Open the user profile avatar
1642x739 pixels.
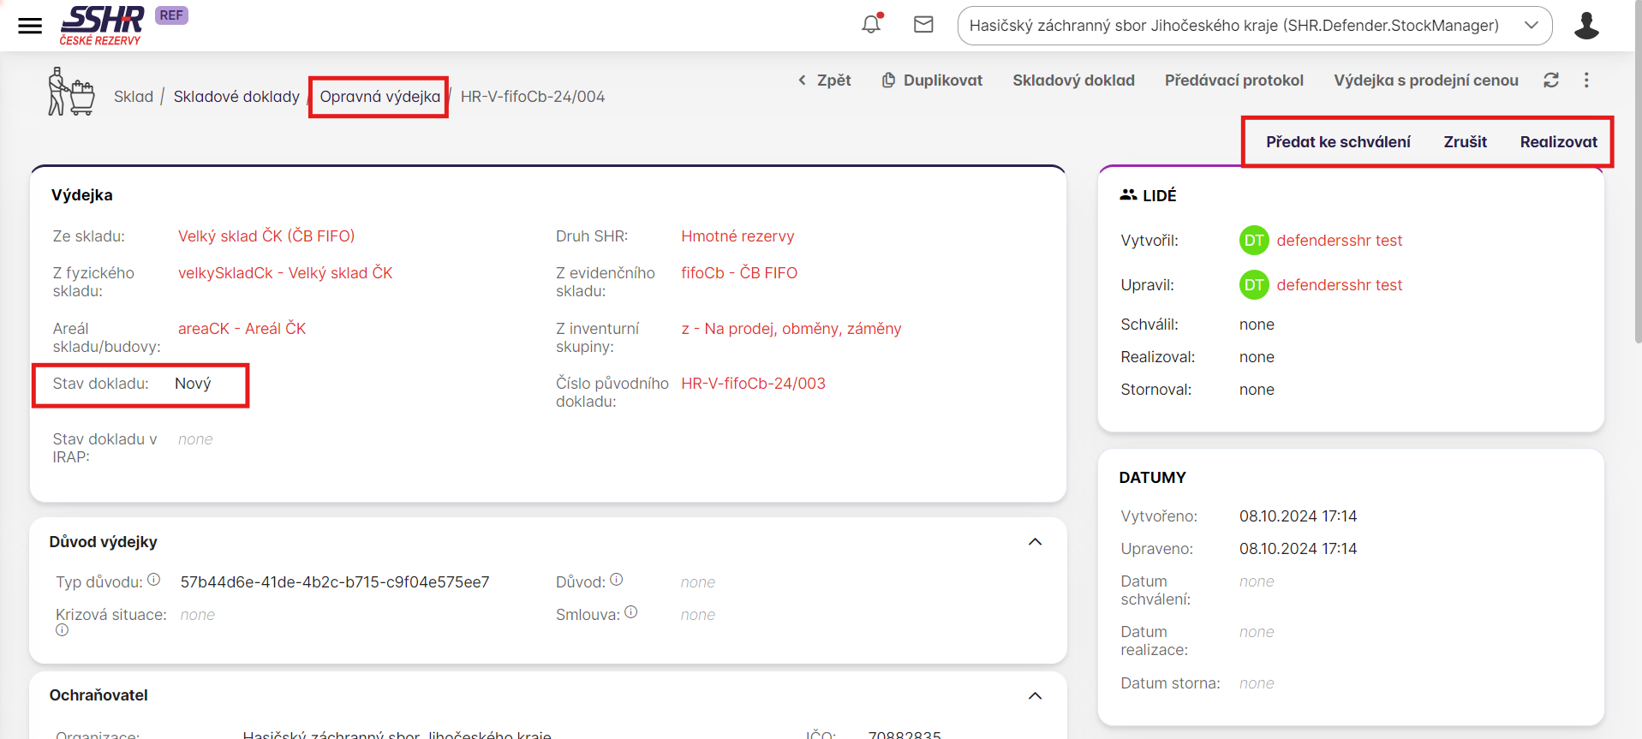(x=1586, y=26)
